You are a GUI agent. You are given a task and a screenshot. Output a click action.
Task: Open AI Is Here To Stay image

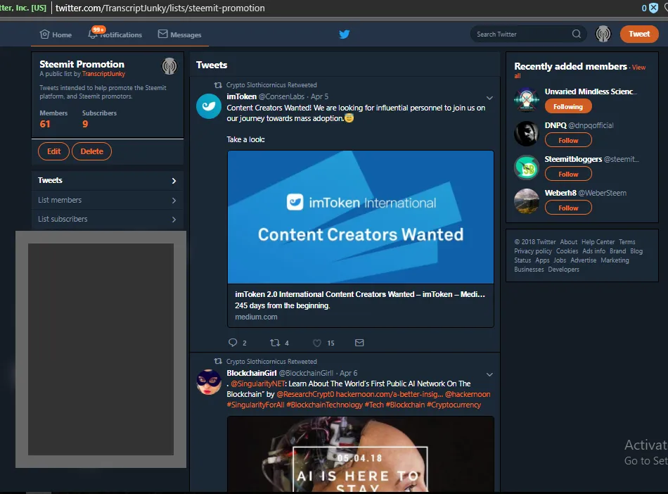point(361,455)
